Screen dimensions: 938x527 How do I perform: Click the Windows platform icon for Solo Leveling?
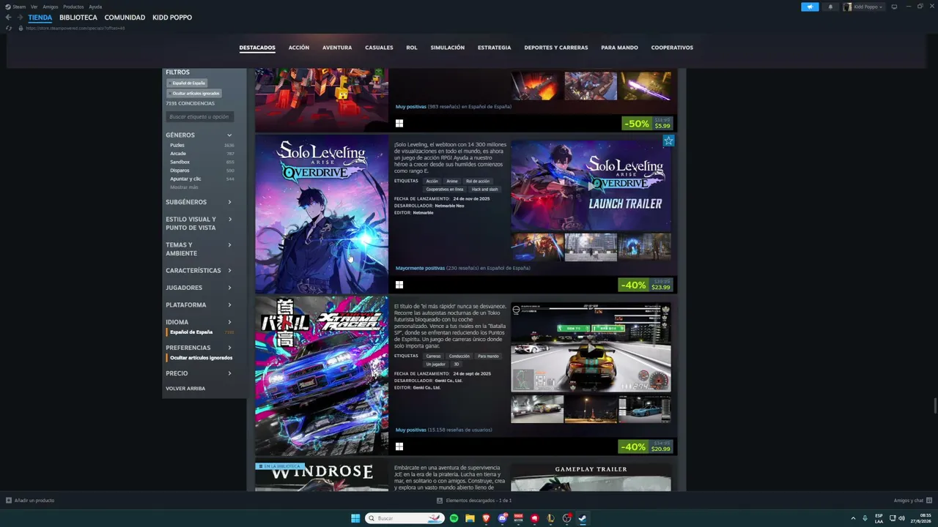pyautogui.click(x=399, y=285)
